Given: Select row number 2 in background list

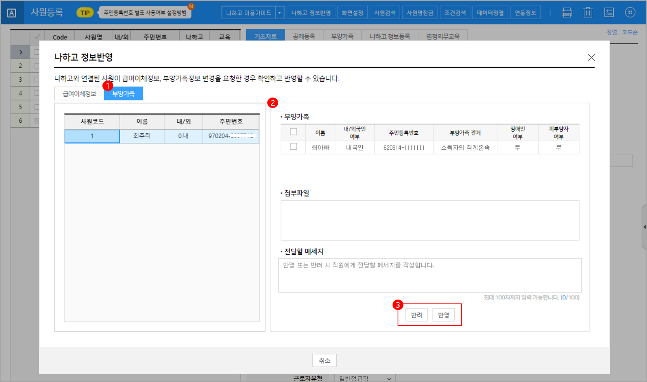Looking at the screenshot, I should coord(21,66).
